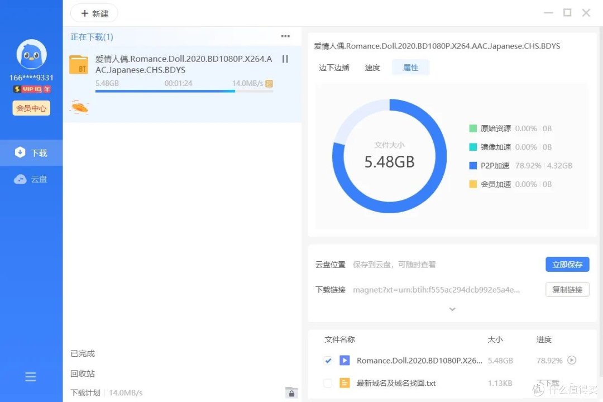Click the 166****9331 account name
Screen dimensions: 603x402
pos(31,78)
